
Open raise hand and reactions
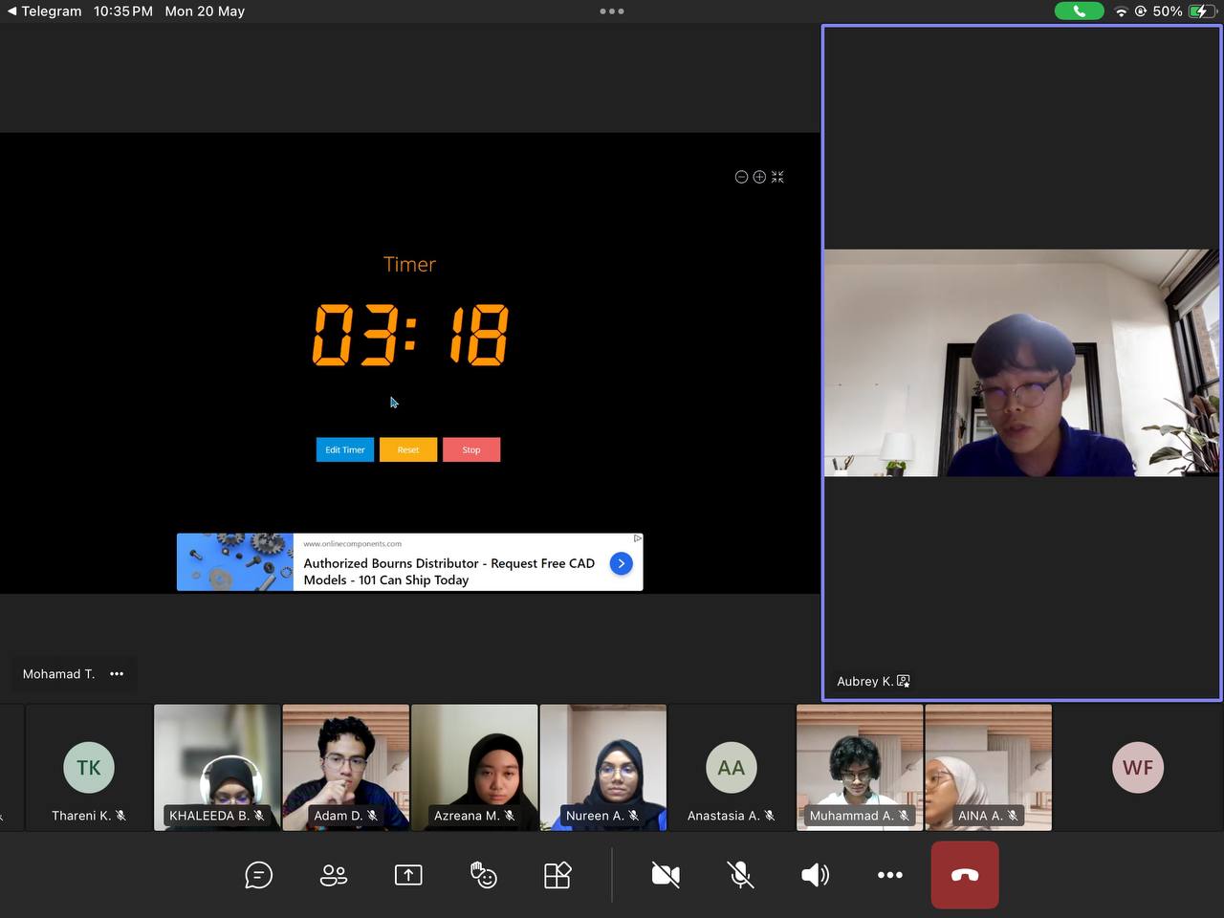[x=483, y=875]
